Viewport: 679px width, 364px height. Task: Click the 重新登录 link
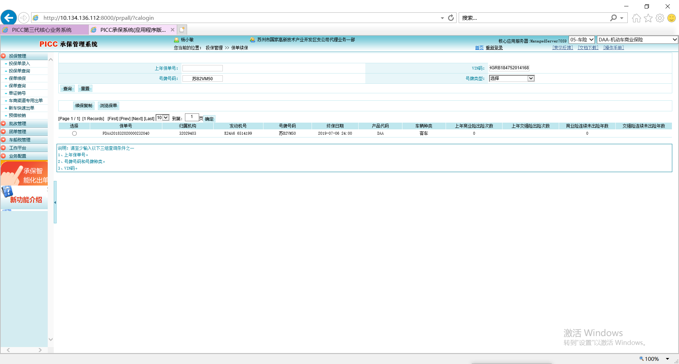coord(494,48)
